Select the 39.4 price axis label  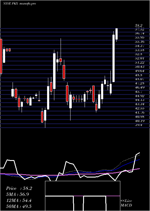point(139,125)
